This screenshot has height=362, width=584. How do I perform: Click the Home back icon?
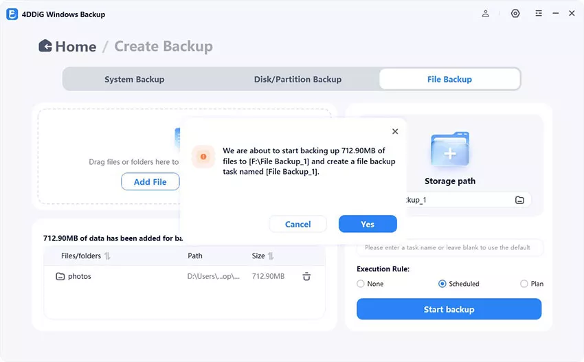(45, 46)
